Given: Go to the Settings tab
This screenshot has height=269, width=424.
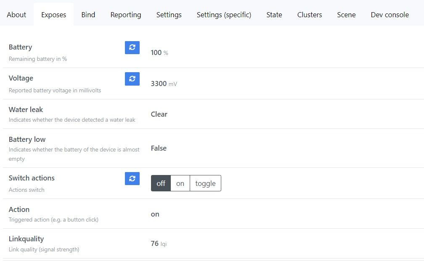Looking at the screenshot, I should 169,15.
